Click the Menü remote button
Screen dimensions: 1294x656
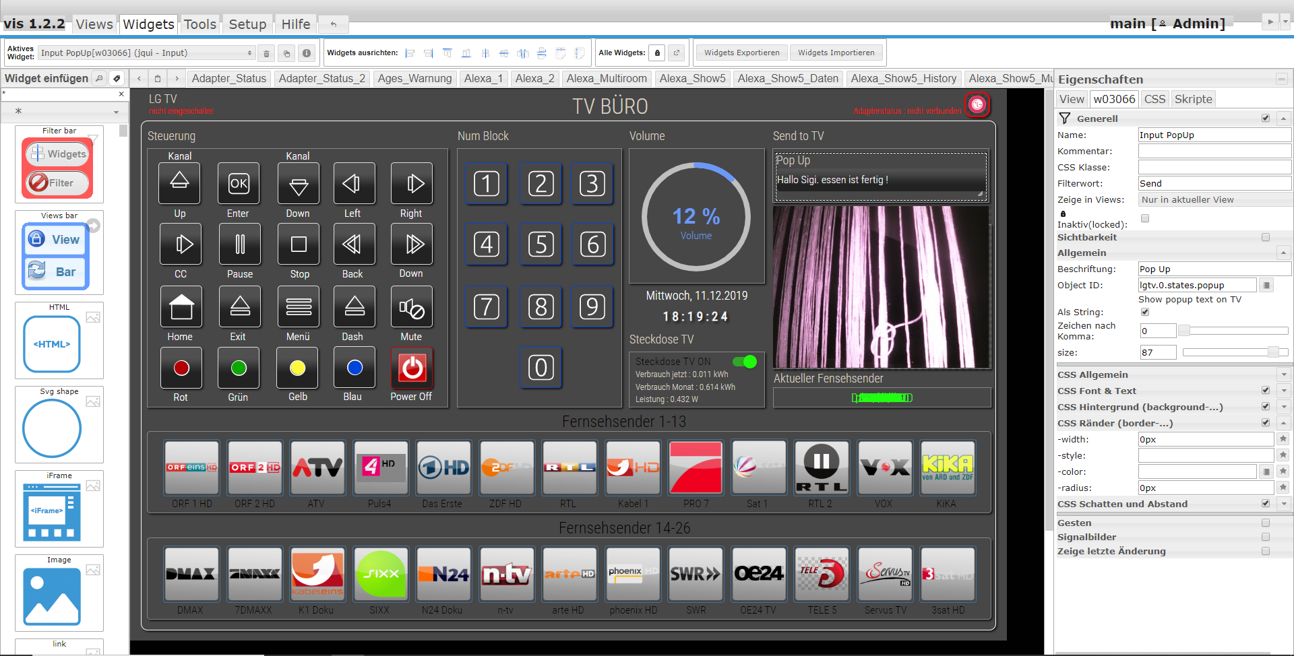pyautogui.click(x=299, y=306)
